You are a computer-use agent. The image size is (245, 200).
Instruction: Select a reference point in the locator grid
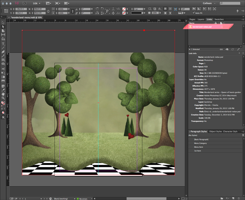(6, 11)
